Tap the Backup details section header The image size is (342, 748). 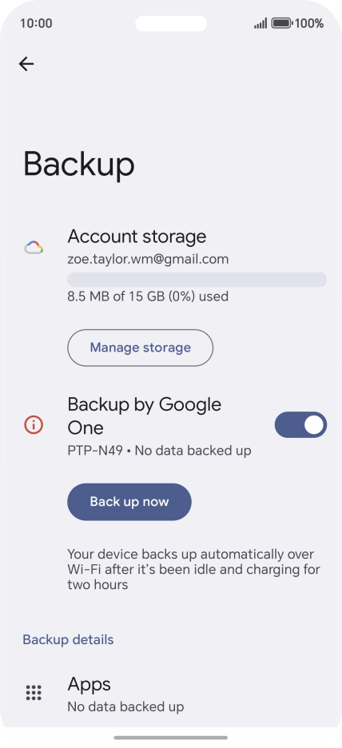[x=68, y=639]
